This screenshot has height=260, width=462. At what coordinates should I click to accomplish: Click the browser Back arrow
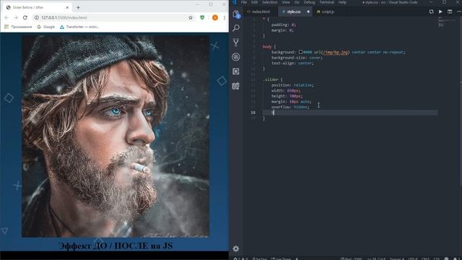tap(6, 17)
